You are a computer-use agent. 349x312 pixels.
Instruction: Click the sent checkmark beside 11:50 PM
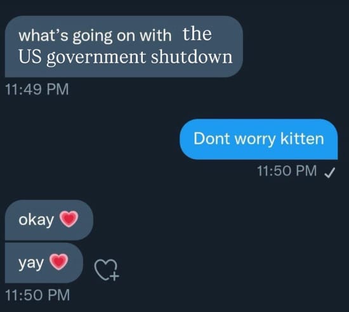click(329, 172)
